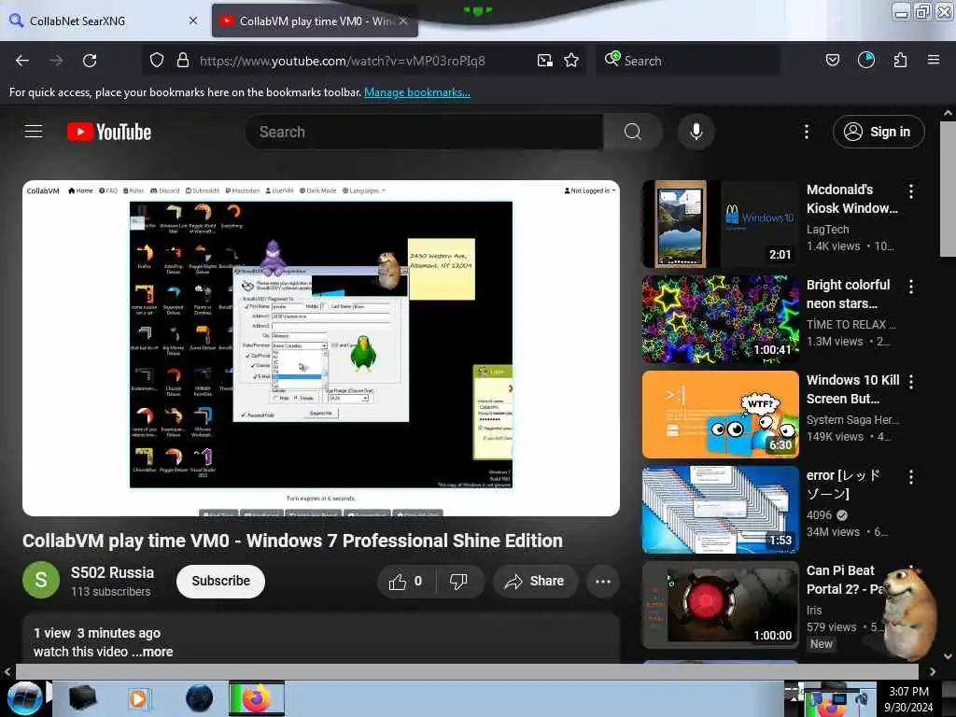The image size is (956, 717).
Task: Go back using the browser back arrow
Action: tap(22, 61)
